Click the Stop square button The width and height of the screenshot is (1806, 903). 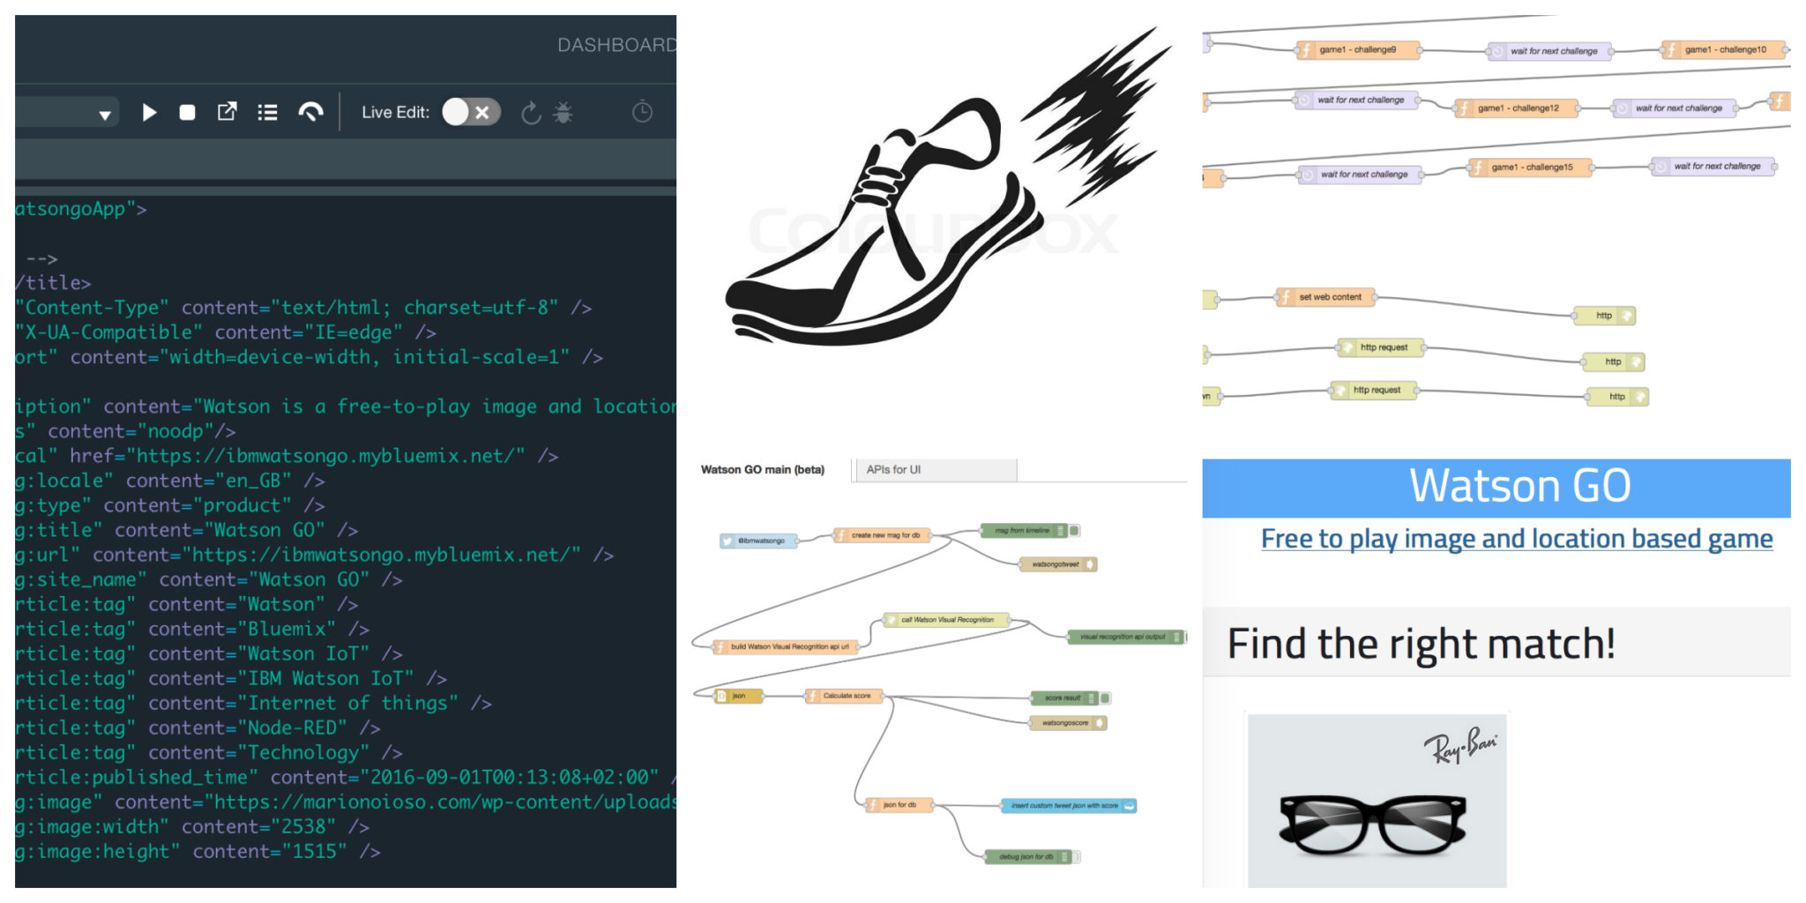coord(187,112)
